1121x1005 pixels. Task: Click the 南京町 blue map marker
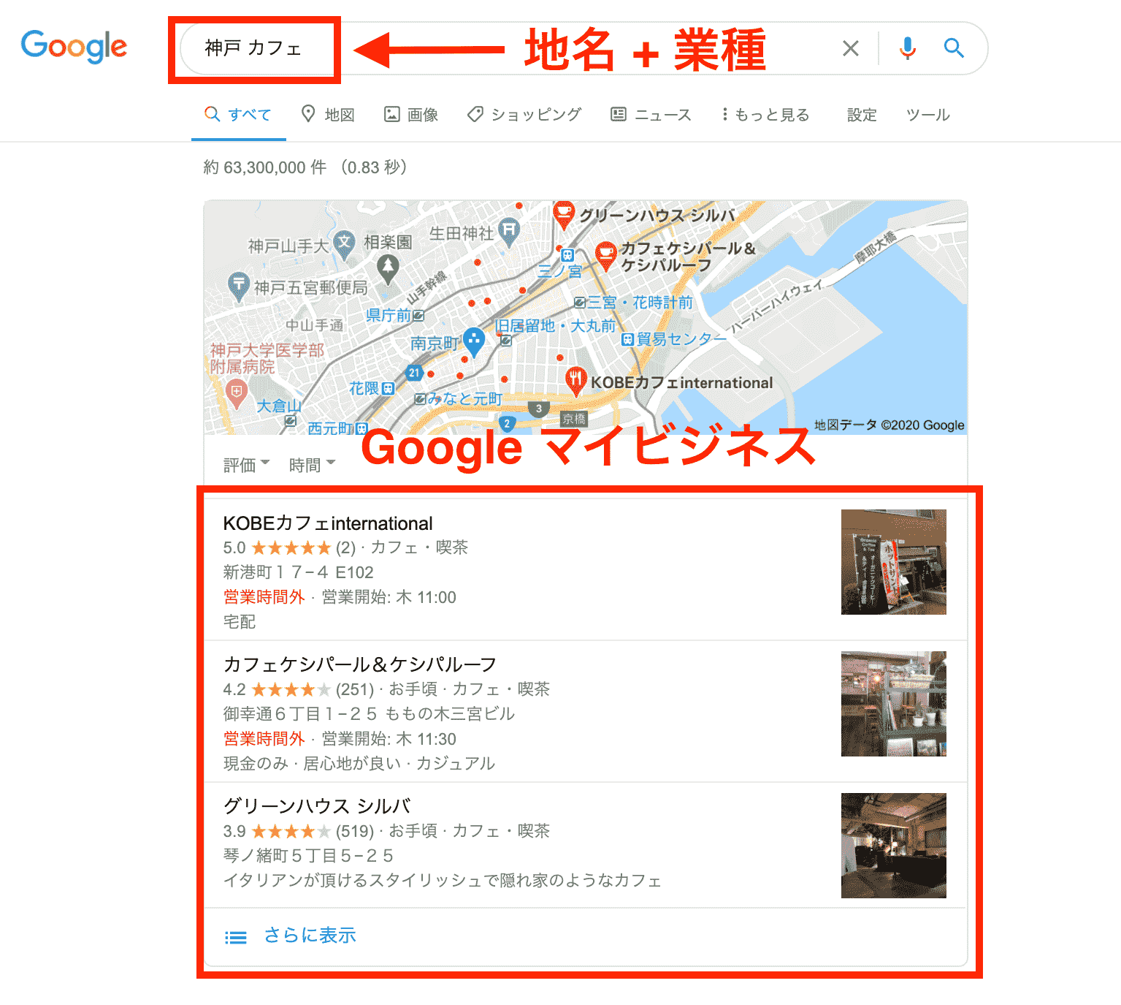coord(474,341)
